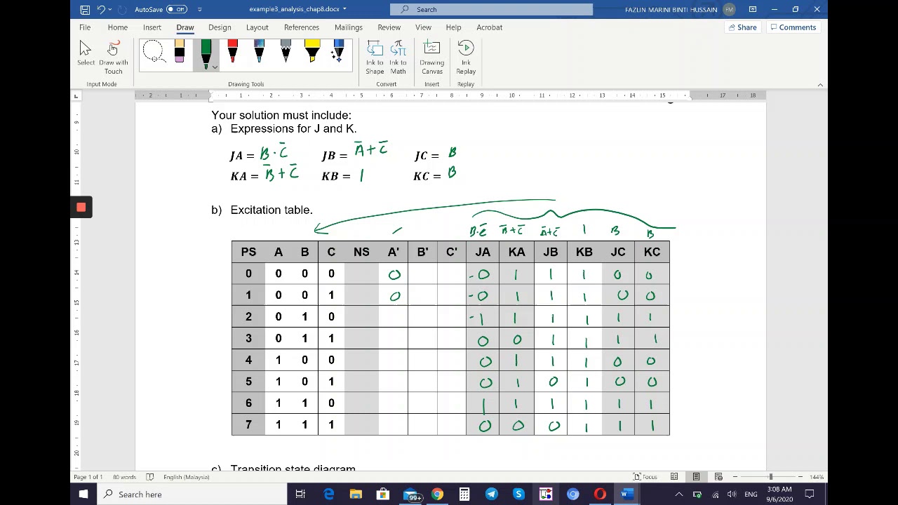Open the Windows notification center
This screenshot has height=505, width=898.
click(810, 494)
